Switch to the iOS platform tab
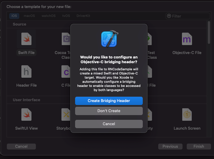The height and width of the screenshot is (159, 214). pos(14,16)
